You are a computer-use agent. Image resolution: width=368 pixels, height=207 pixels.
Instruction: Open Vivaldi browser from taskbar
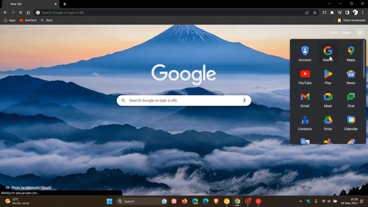tap(174, 201)
